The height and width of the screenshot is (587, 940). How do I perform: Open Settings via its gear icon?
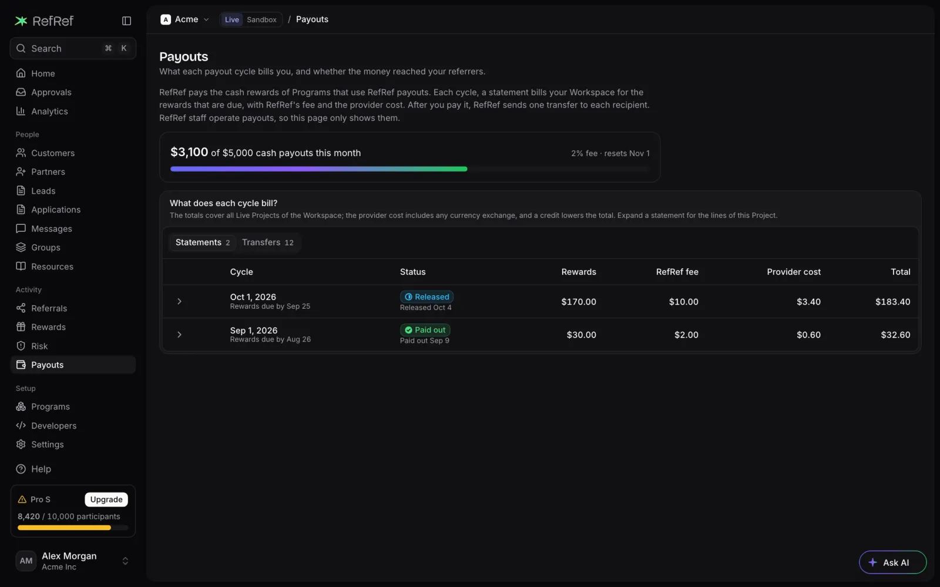[21, 444]
